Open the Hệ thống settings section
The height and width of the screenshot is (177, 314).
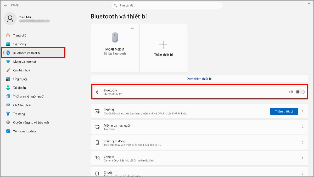pos(33,44)
